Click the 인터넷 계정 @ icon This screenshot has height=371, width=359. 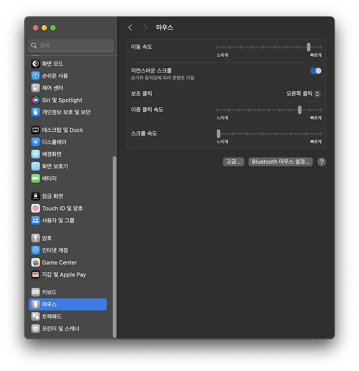pyautogui.click(x=35, y=250)
